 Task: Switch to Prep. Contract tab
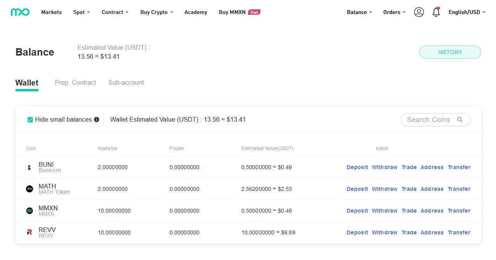pyautogui.click(x=75, y=83)
